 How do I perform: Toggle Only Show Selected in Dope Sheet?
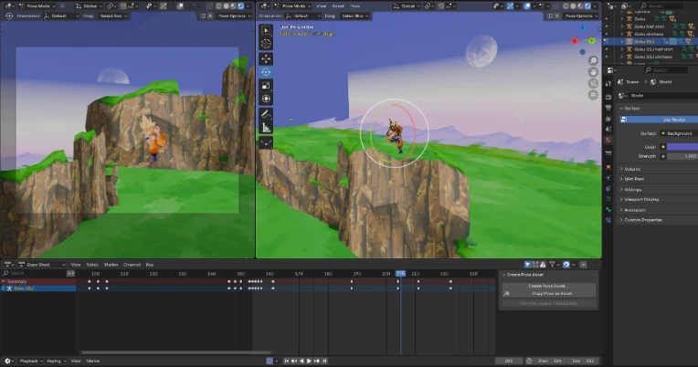click(x=527, y=264)
